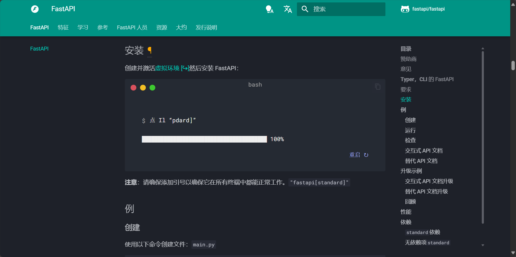Image resolution: width=516 pixels, height=257 pixels.
Task: Jump to 回顾 in table of contents
Action: coord(410,202)
